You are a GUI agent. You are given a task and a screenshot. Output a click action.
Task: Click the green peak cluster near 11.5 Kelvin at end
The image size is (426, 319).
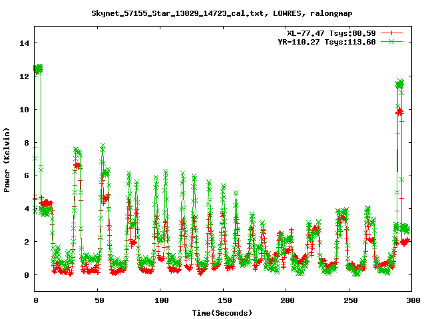[399, 84]
